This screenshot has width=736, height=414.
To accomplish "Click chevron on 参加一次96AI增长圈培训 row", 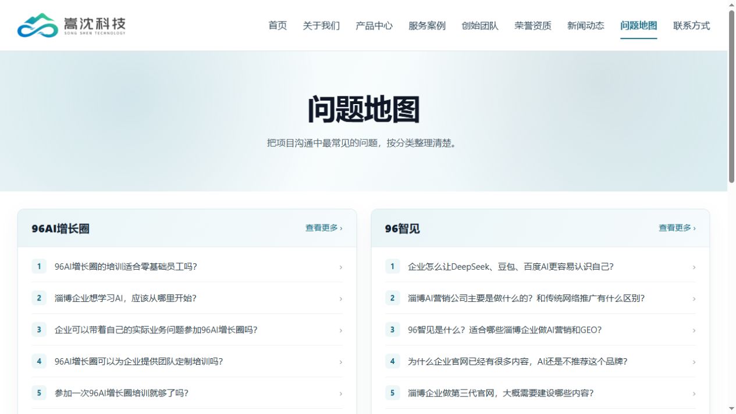I will pyautogui.click(x=341, y=394).
